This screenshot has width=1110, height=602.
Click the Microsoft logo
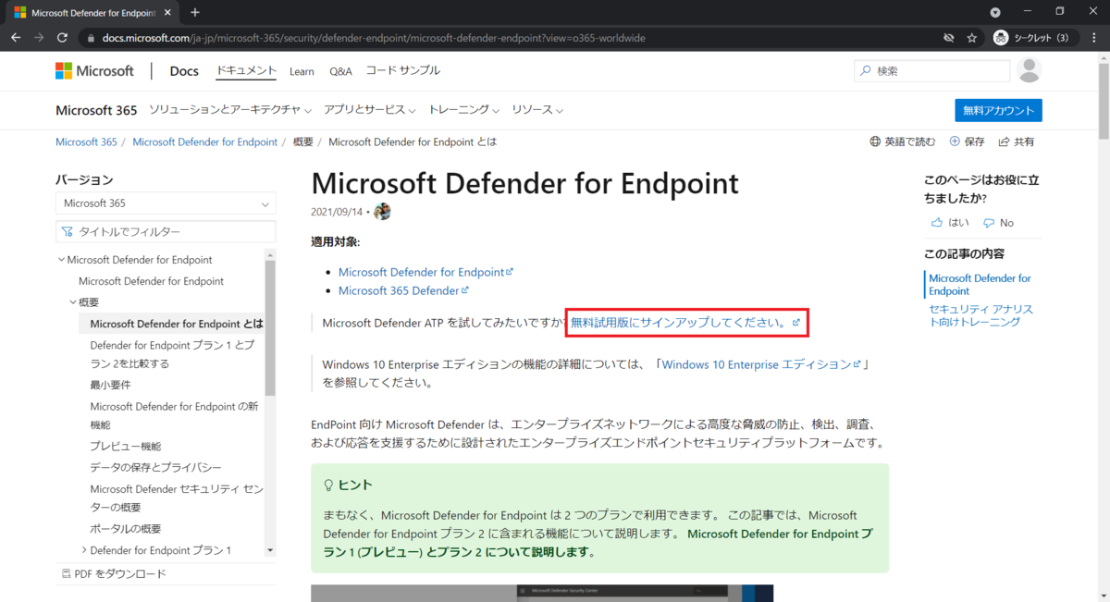94,71
